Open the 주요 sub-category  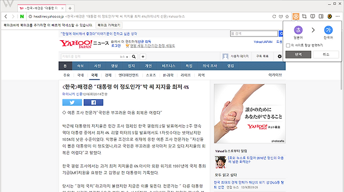pyautogui.click(x=66, y=75)
